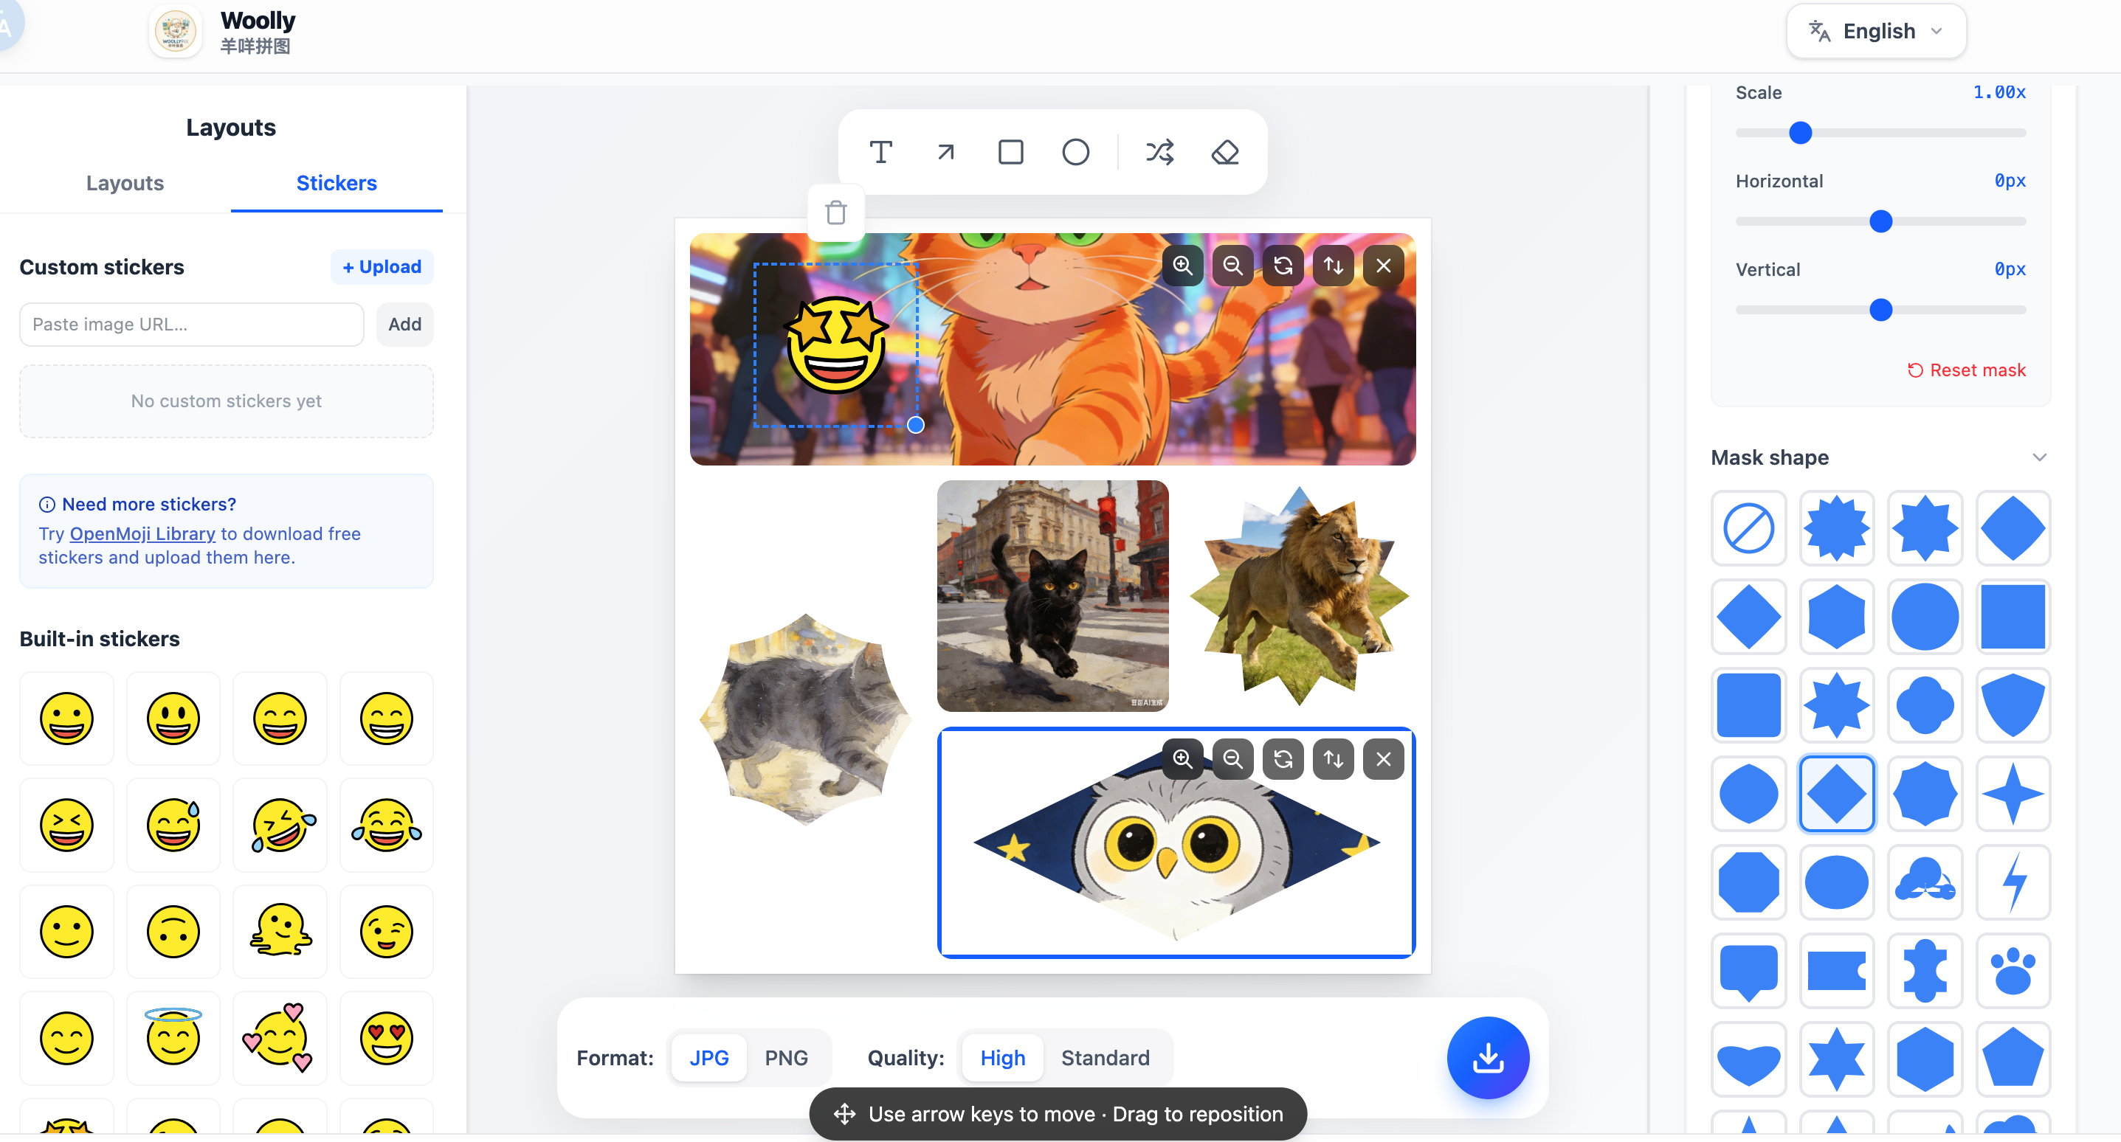Choose the clover mask shape
Image resolution: width=2121 pixels, height=1142 pixels.
[1924, 705]
